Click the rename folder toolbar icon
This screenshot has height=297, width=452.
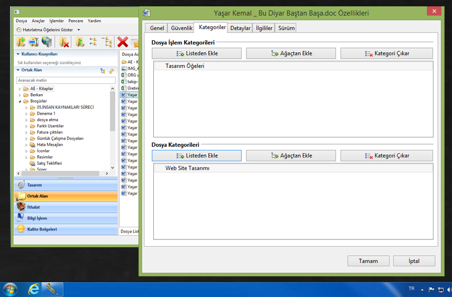tap(33, 42)
